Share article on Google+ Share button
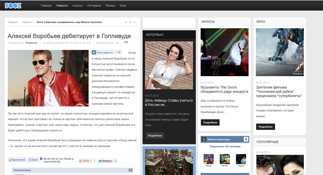 pos(85,161)
